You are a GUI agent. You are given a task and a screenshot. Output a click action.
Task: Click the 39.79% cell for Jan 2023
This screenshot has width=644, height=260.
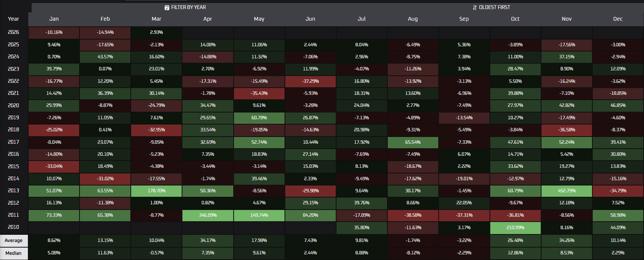tap(53, 69)
